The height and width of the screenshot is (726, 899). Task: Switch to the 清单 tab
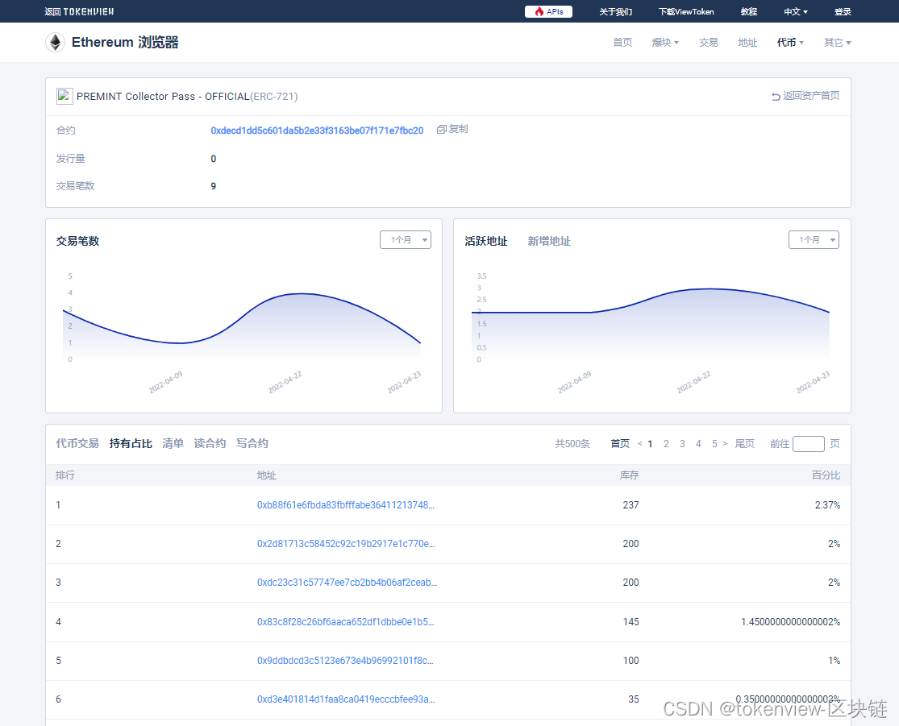tap(173, 443)
